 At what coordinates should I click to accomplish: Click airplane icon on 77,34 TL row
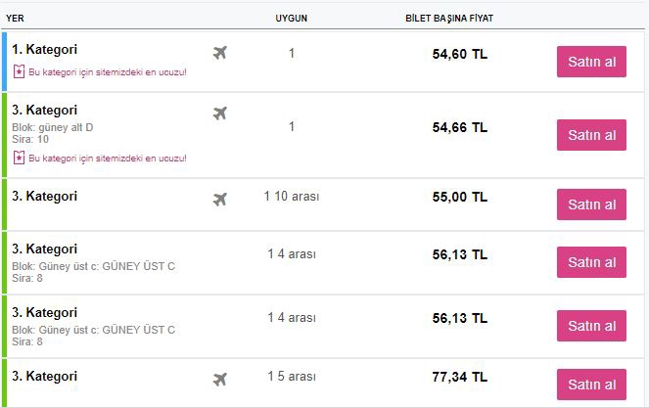(x=220, y=379)
